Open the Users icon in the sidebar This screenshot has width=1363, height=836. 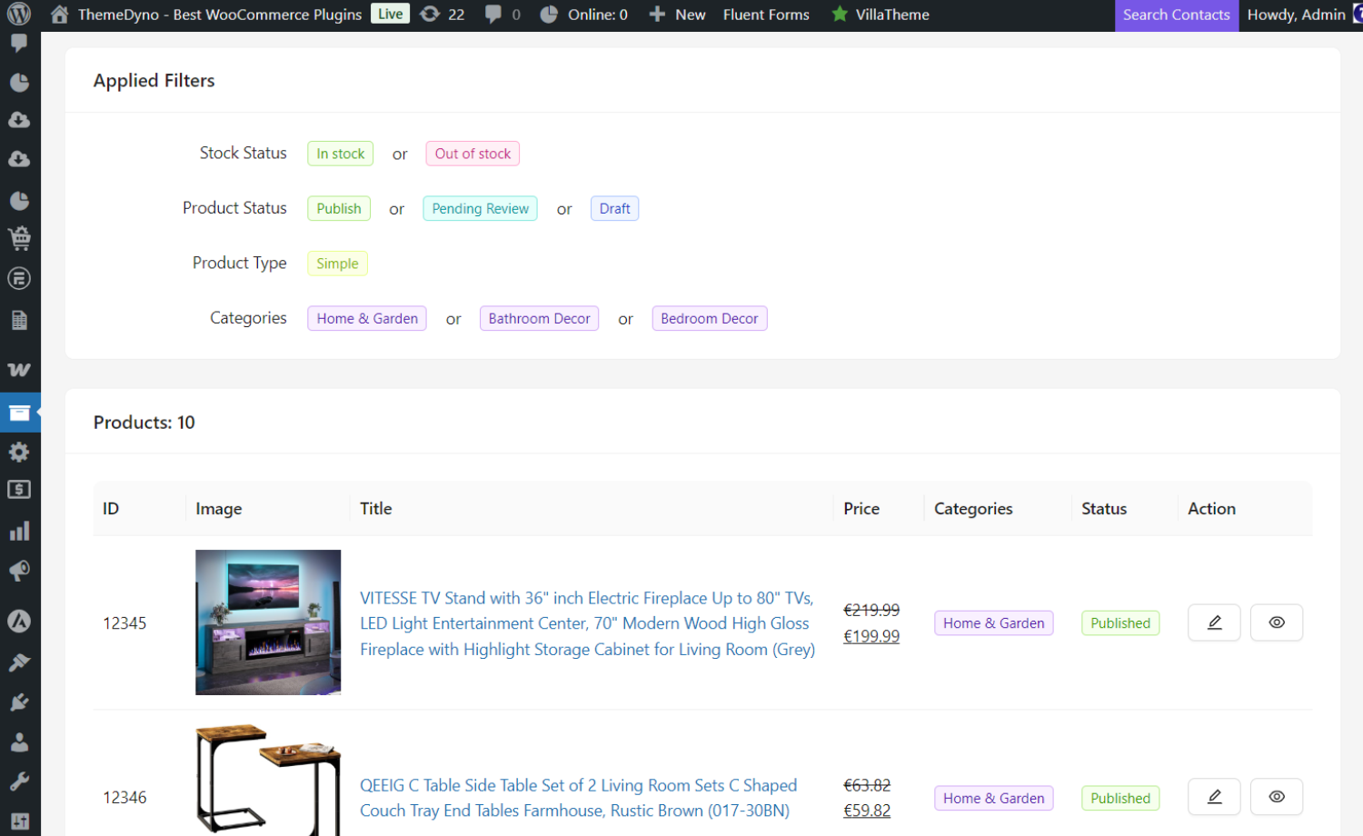coord(20,741)
